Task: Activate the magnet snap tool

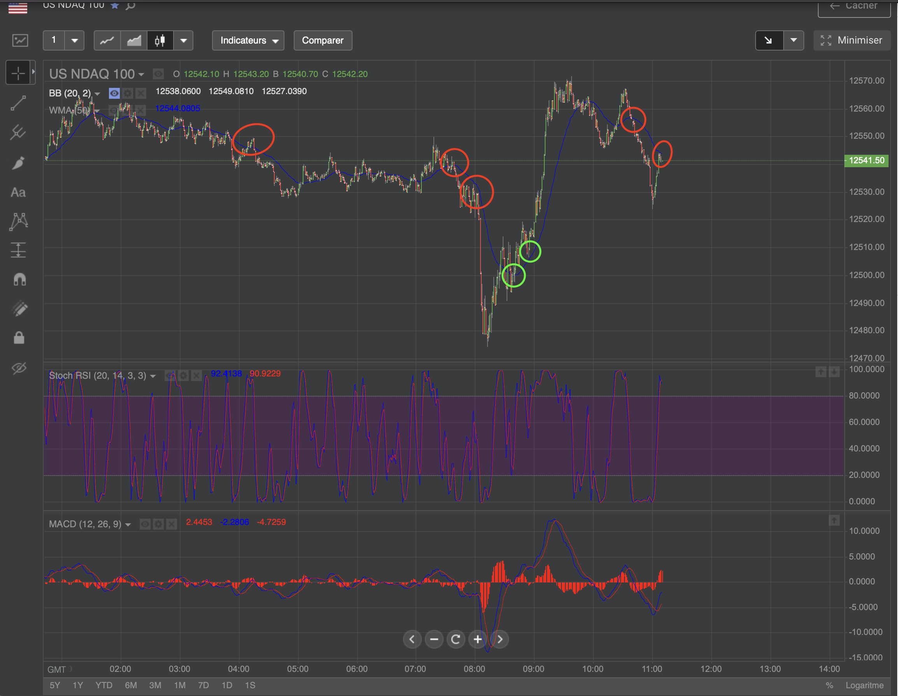Action: (x=19, y=280)
